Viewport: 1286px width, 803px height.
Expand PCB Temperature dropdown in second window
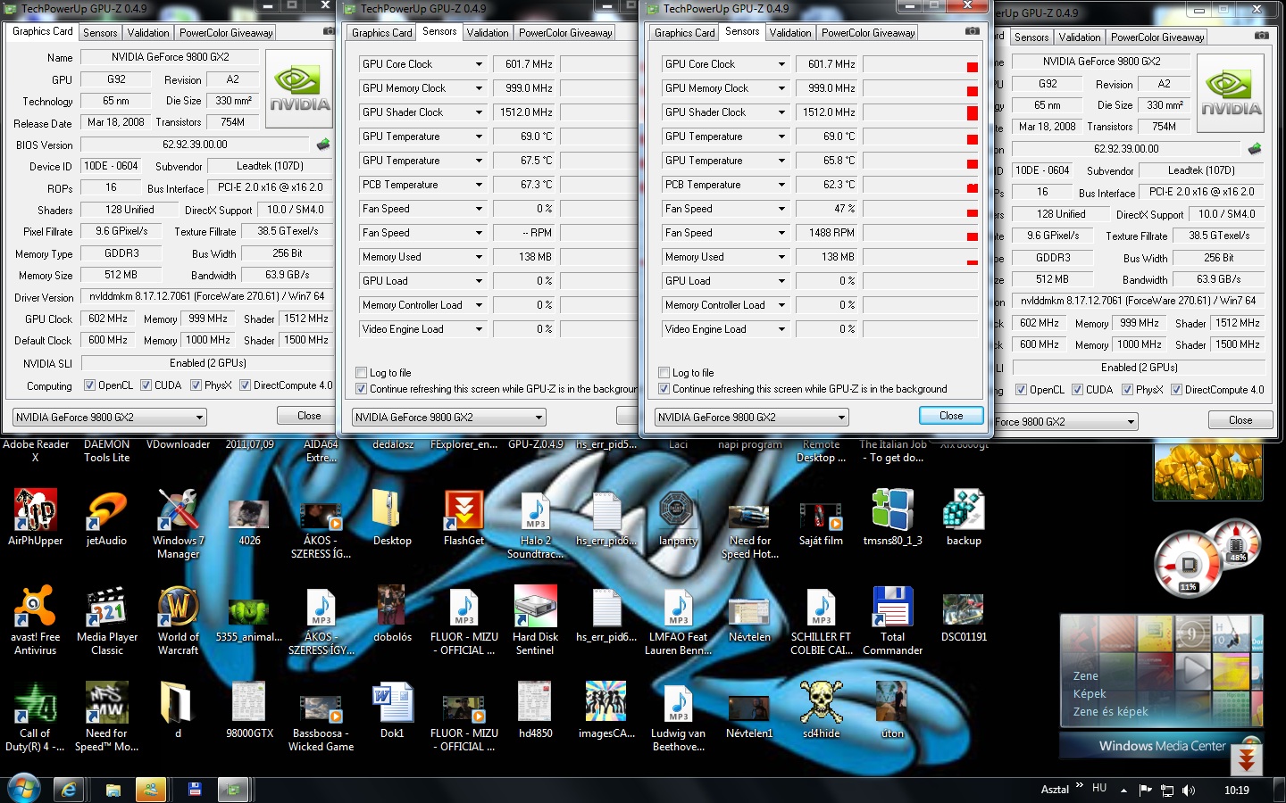pos(479,185)
